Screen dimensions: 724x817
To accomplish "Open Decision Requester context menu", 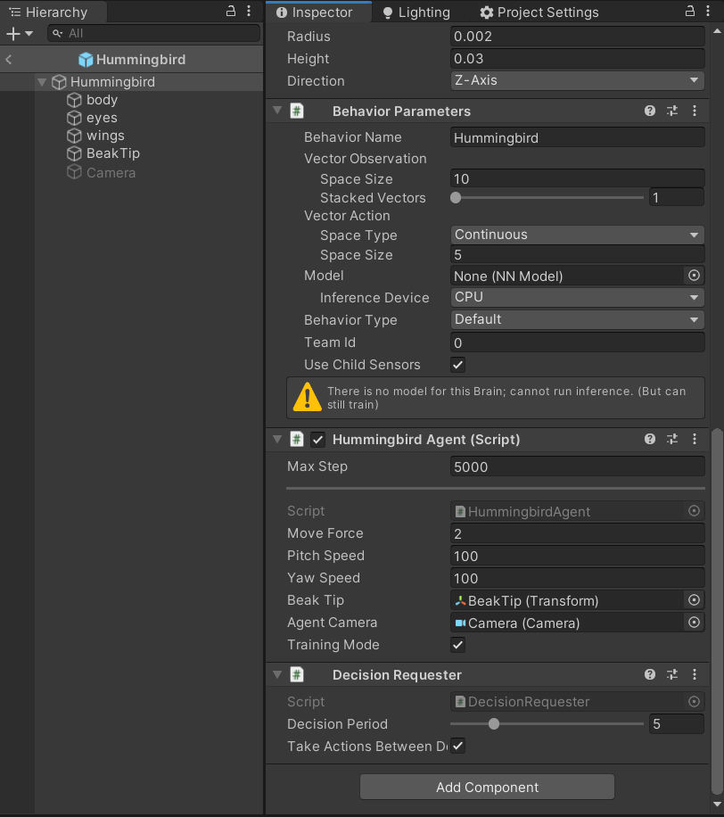I will pos(695,674).
